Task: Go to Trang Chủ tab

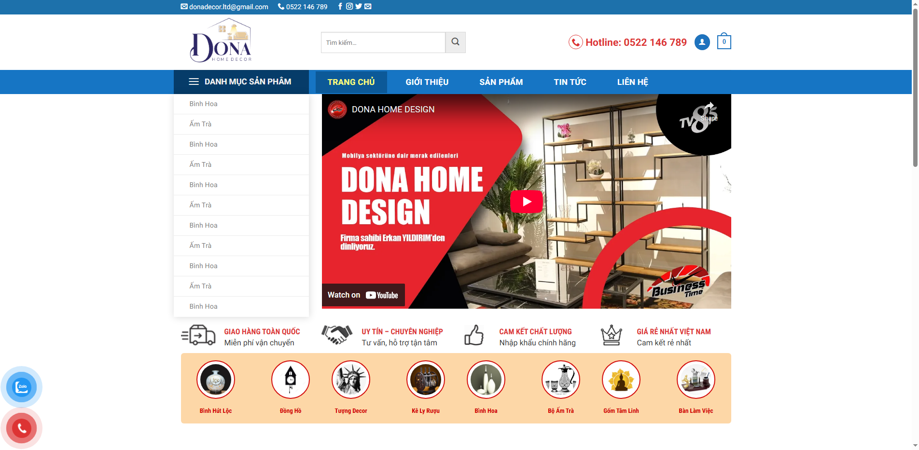Action: 351,82
